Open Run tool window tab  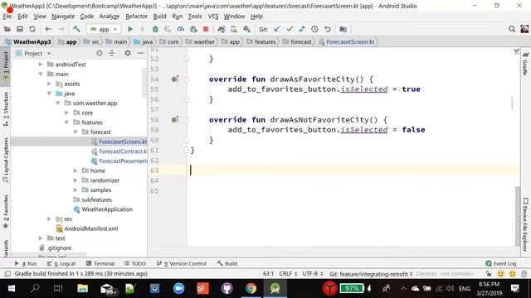(x=26, y=263)
